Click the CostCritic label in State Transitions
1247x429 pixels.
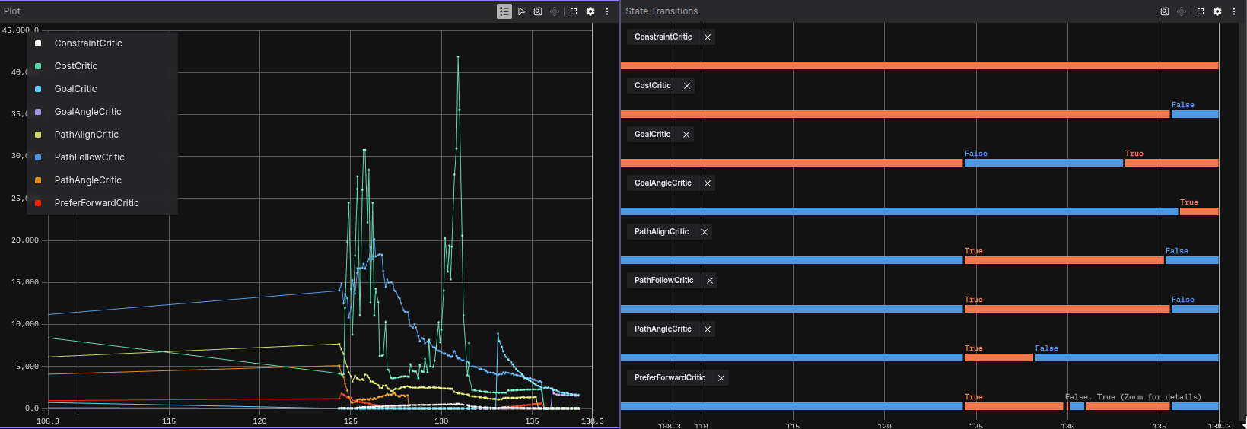(x=653, y=86)
